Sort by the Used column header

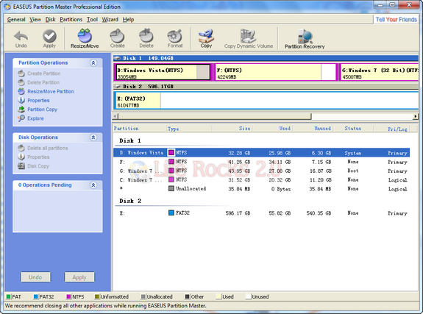[x=272, y=129]
